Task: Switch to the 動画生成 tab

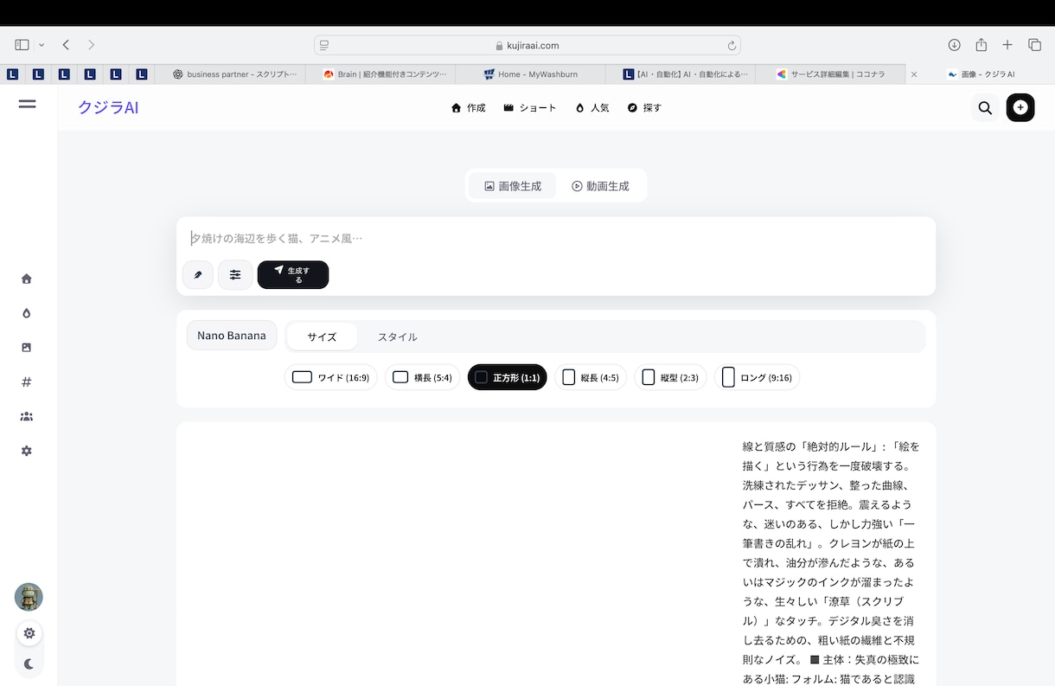Action: [x=600, y=186]
